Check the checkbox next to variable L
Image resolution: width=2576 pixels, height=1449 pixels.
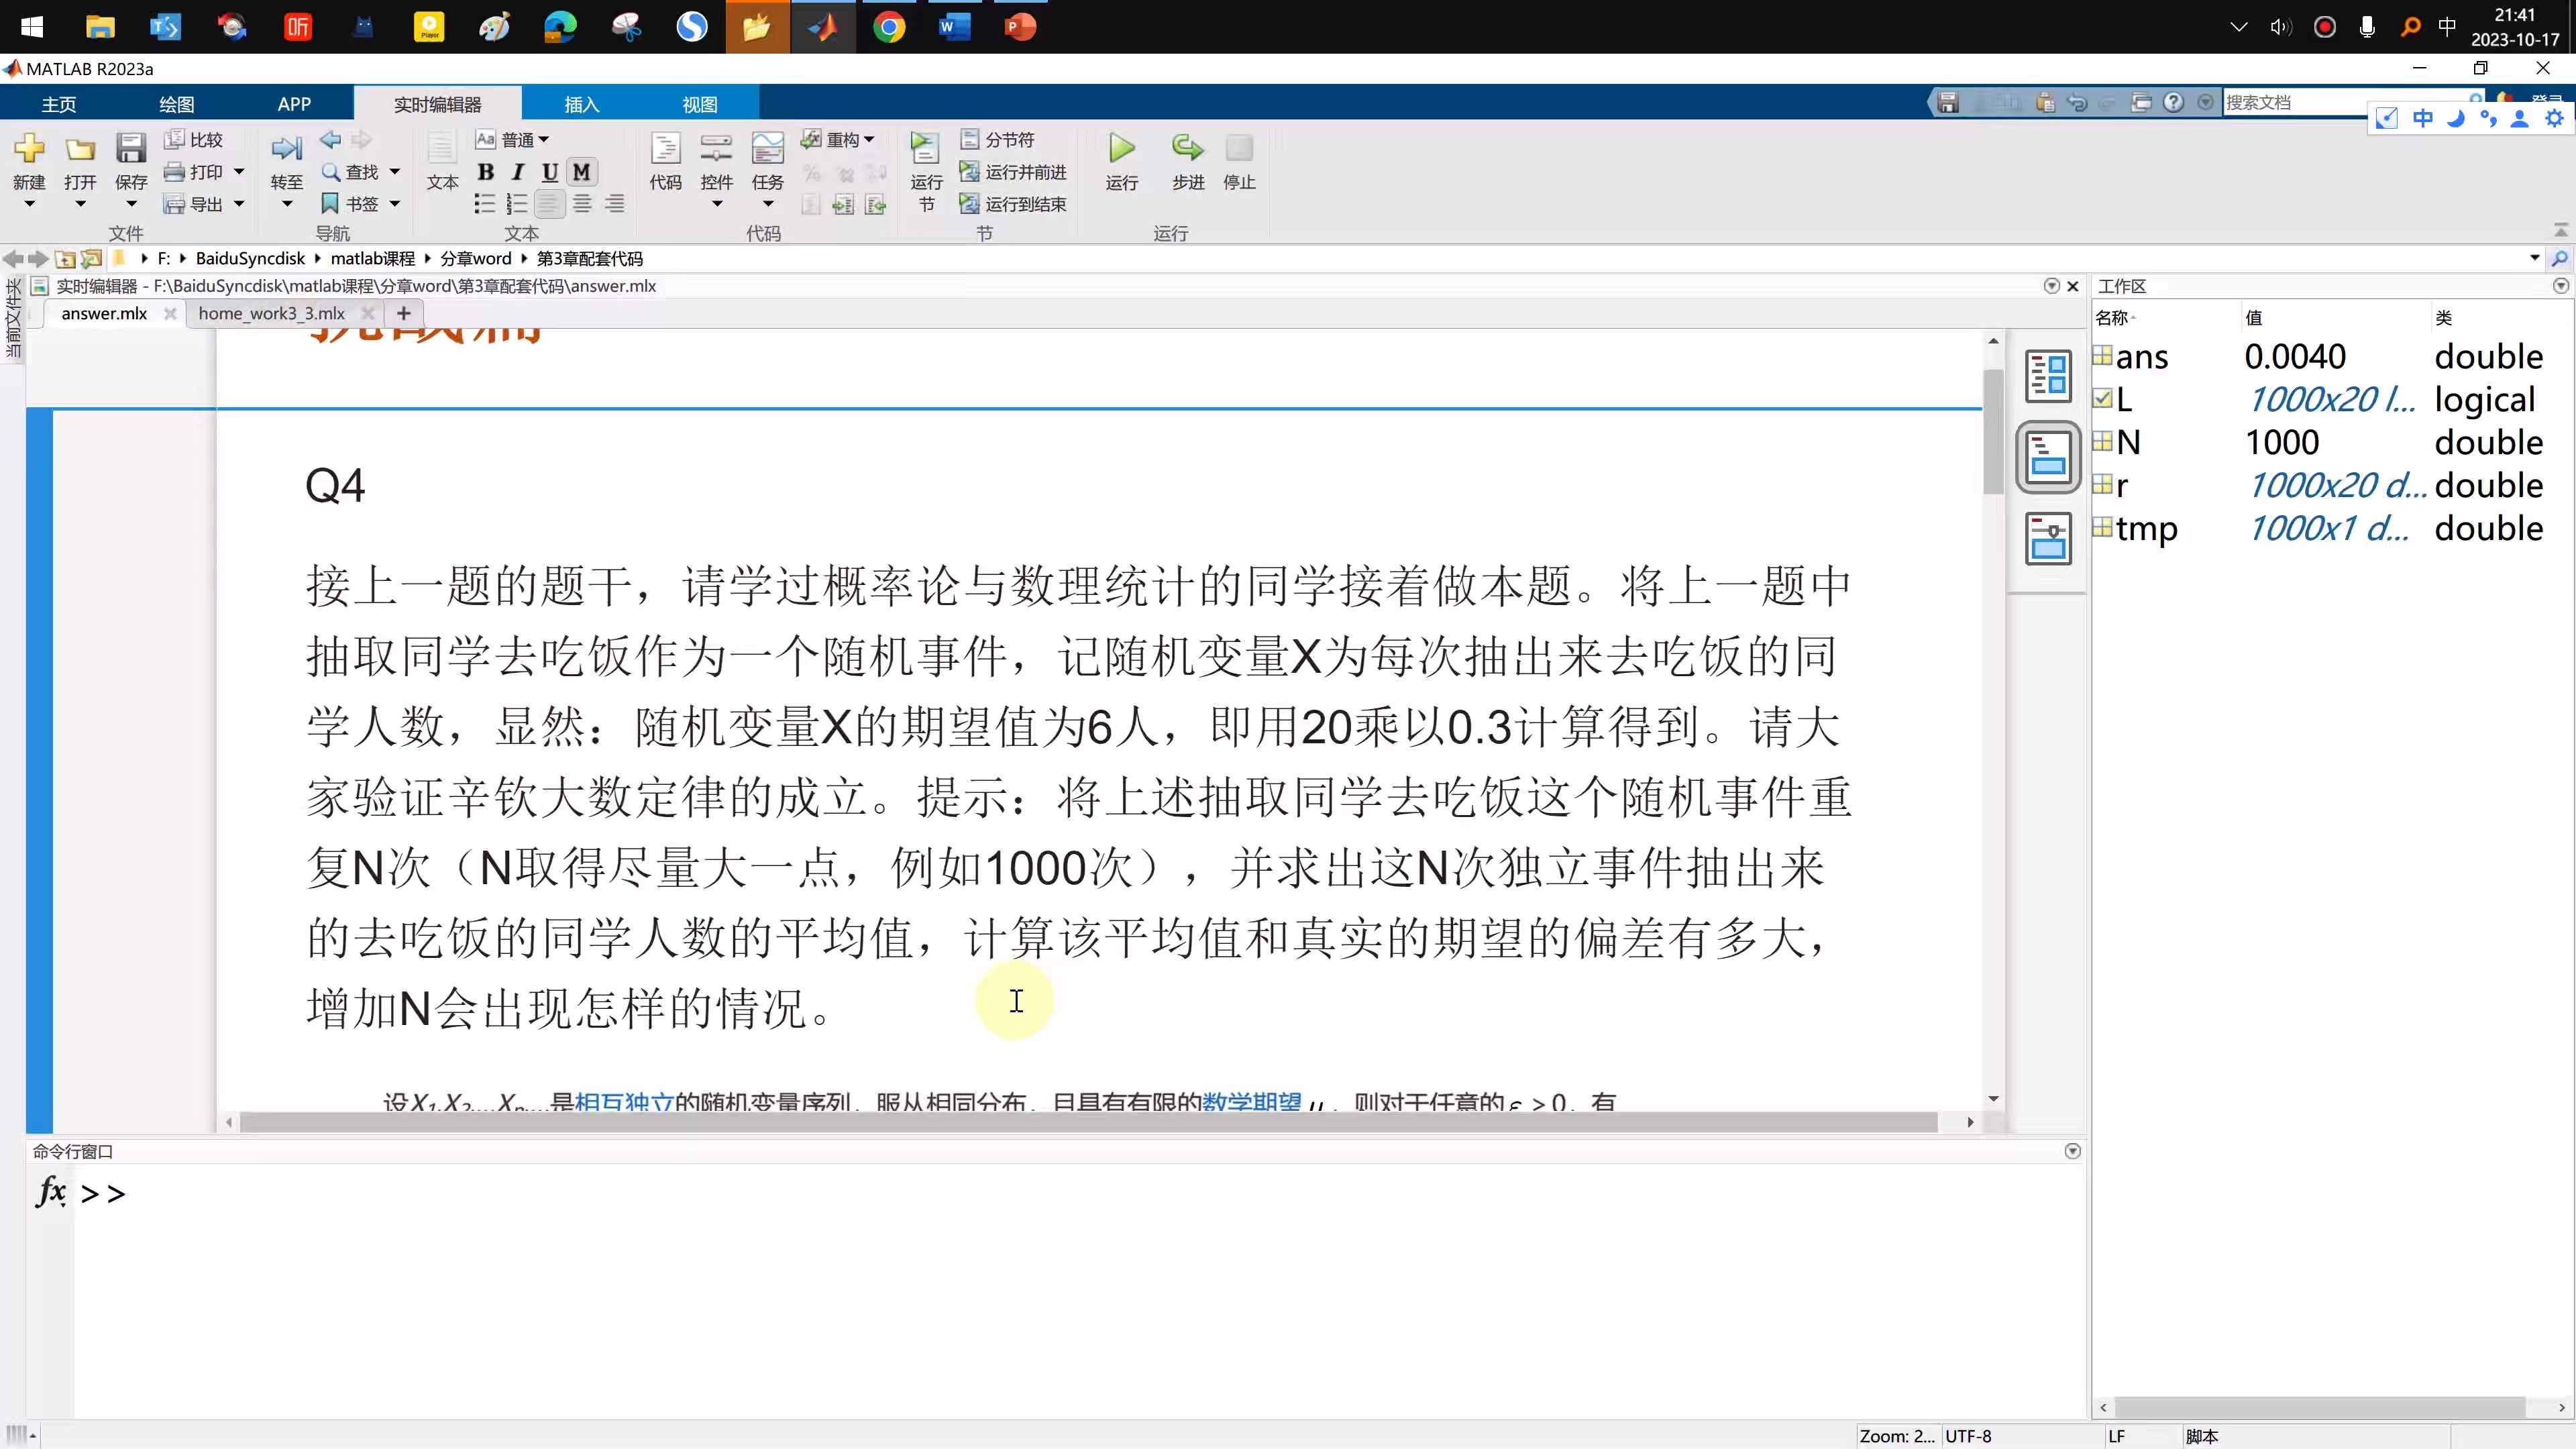click(x=2103, y=397)
